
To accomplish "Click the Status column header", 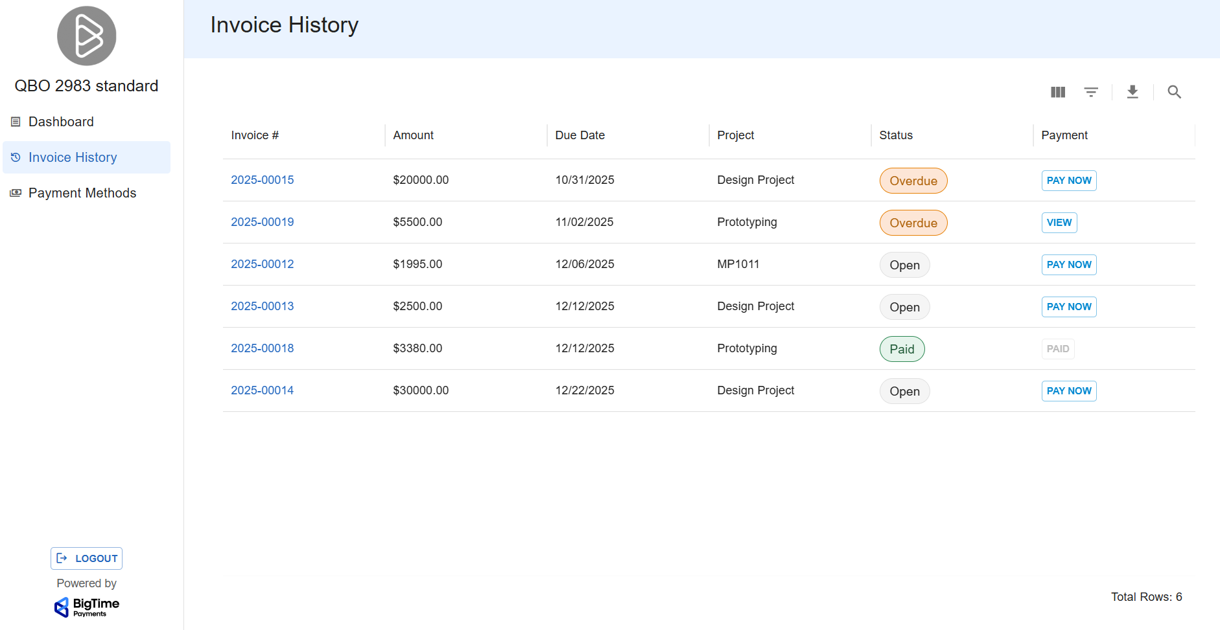I will [x=895, y=135].
